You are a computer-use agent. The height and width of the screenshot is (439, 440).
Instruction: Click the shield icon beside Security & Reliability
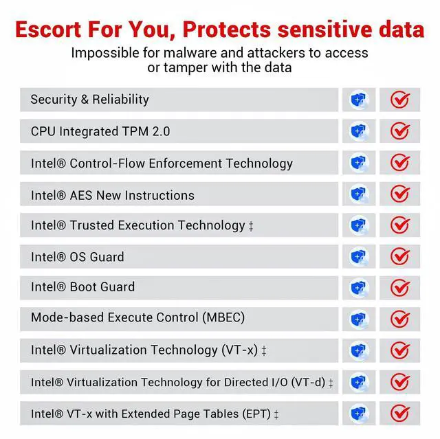click(x=358, y=100)
